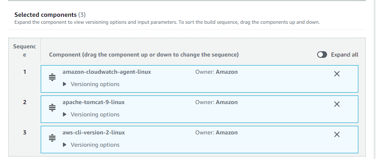Viewport: 376px width, 159px height.
Task: Click Owner: Amazon in the apache-tomcat row
Action: [216, 102]
